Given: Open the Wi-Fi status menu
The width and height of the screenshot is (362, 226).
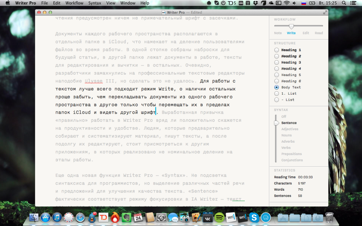Looking at the screenshot, I should [286, 3].
